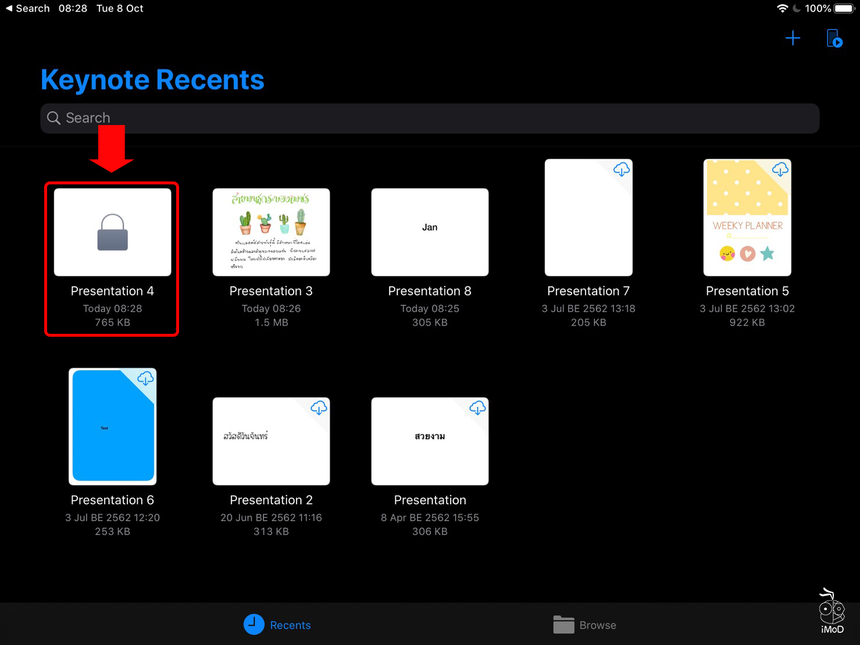Click the magnifying glass search icon
This screenshot has height=645, width=860.
pyautogui.click(x=53, y=118)
